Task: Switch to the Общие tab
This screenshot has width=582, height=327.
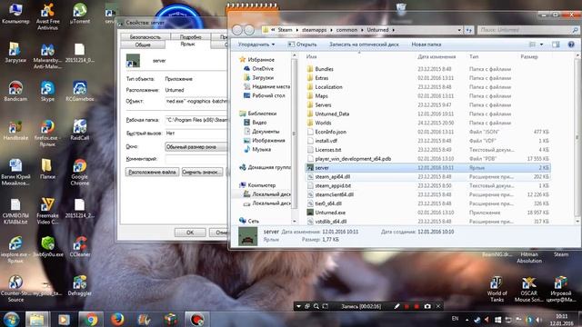Action: click(x=143, y=45)
